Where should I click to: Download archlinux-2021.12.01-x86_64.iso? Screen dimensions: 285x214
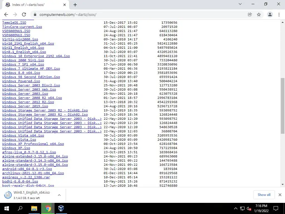(x=33, y=173)
